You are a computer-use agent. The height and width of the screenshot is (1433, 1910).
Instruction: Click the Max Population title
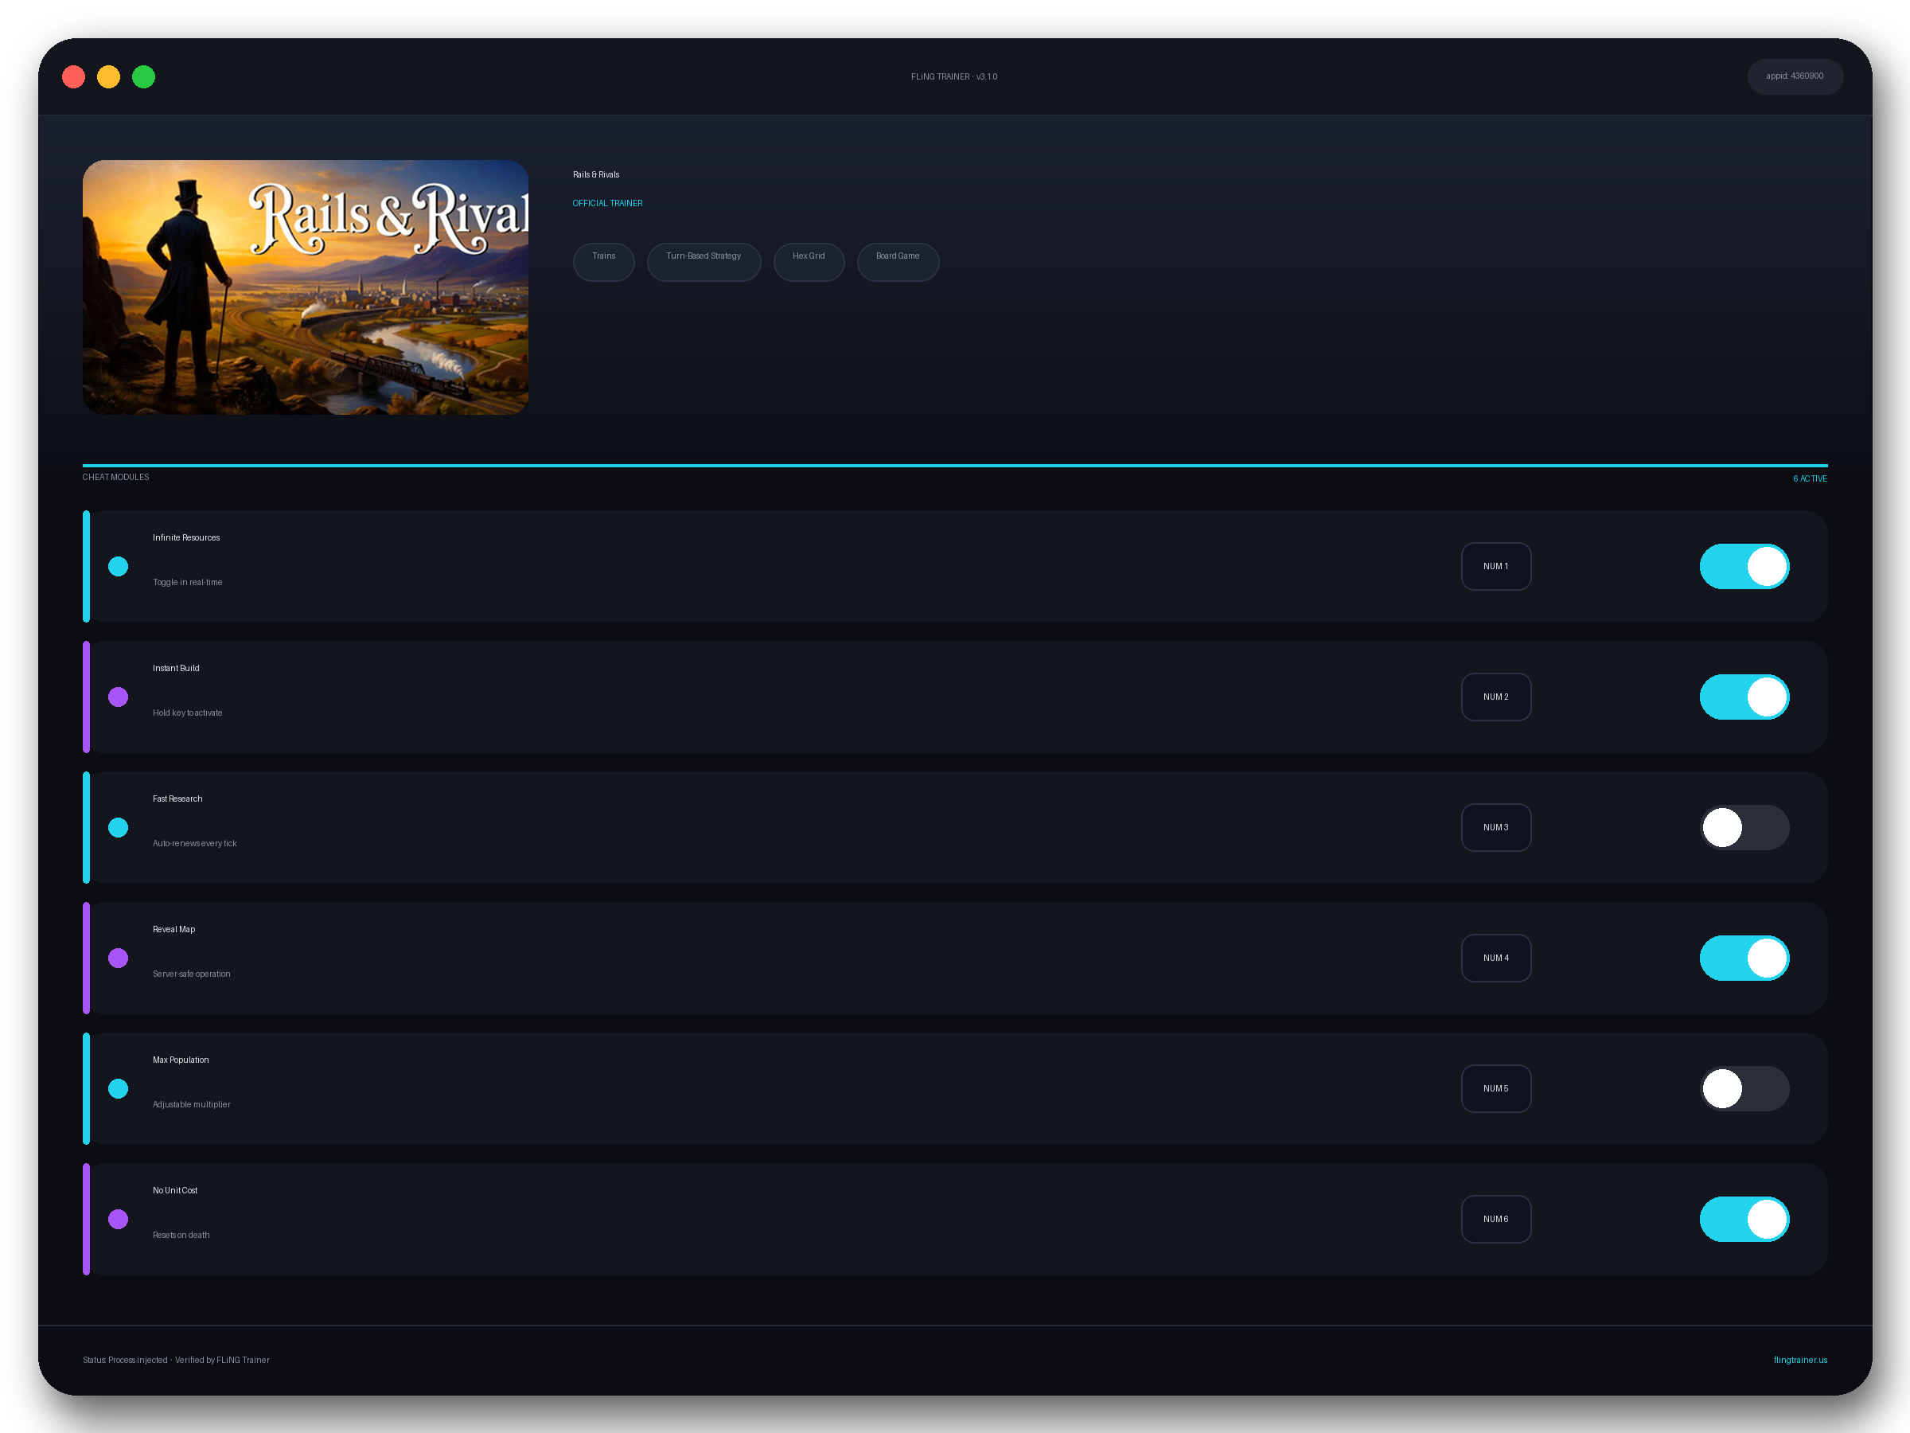pyautogui.click(x=181, y=1059)
